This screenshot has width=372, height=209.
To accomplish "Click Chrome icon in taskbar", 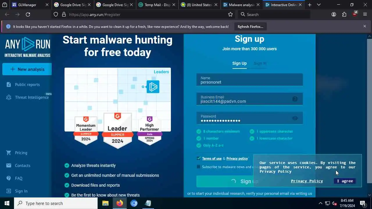I will click(134, 203).
